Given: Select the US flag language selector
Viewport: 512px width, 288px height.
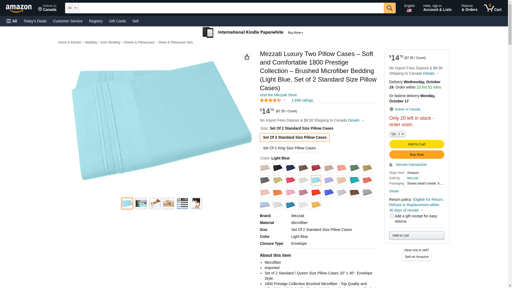Looking at the screenshot, I should [409, 10].
